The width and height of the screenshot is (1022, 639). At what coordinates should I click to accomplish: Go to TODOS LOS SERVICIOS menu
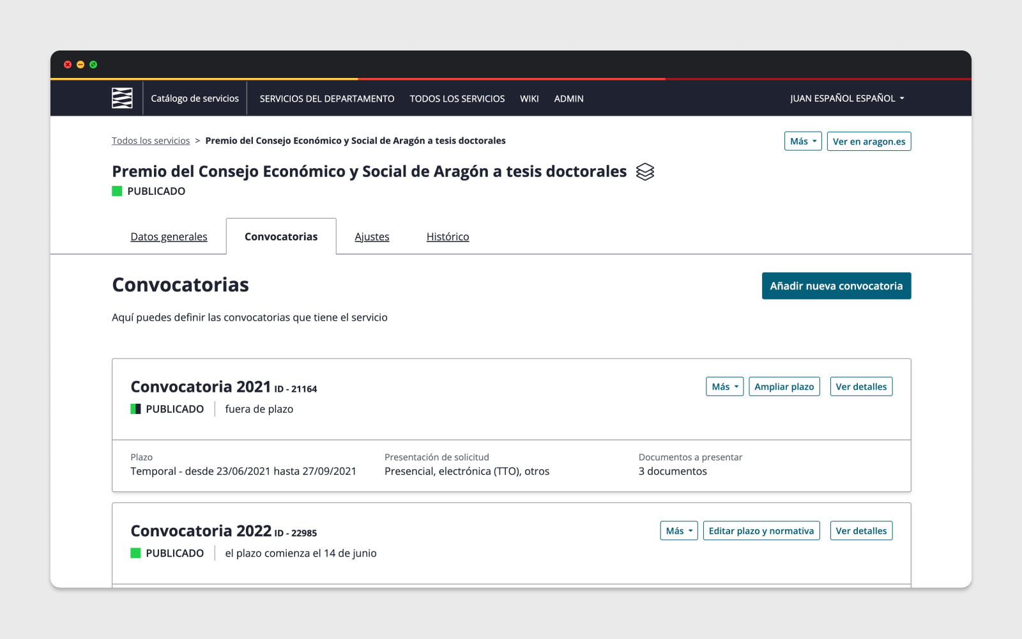[x=457, y=98]
